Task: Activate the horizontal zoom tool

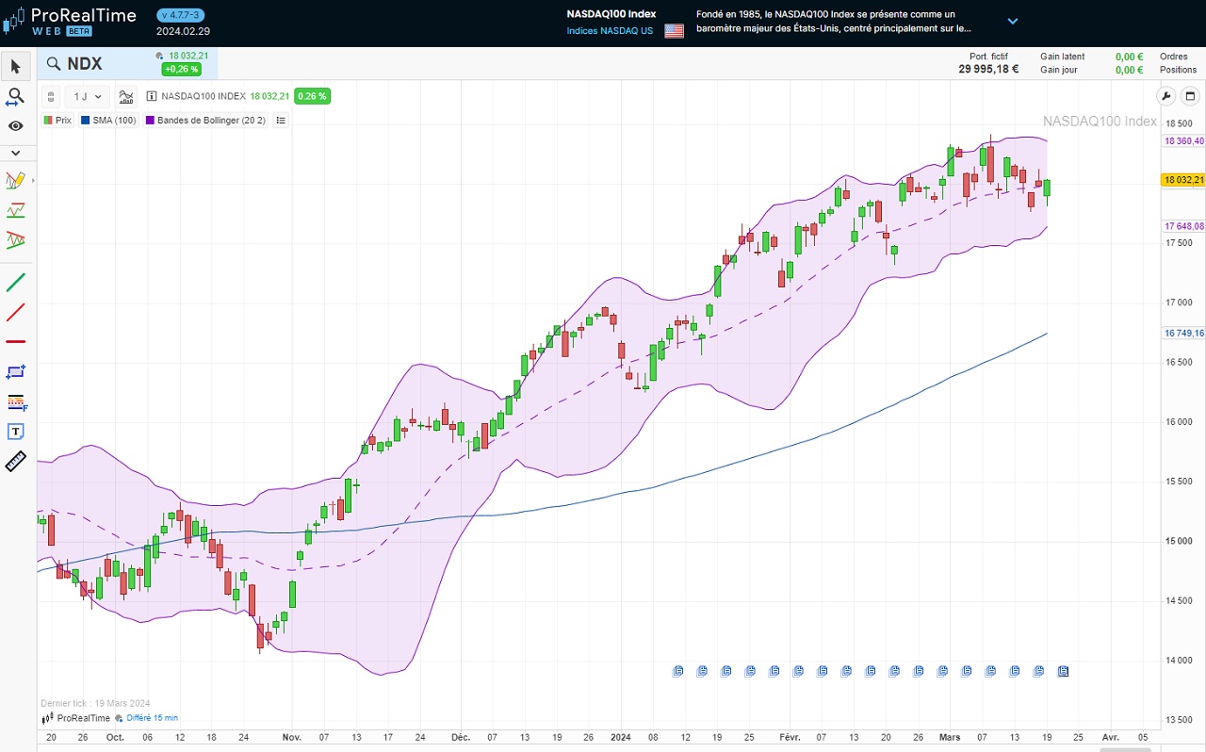Action: click(x=15, y=96)
